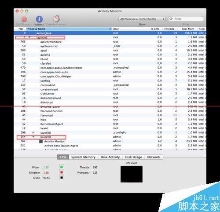Click the green User color swatch
Image resolution: width=220 pixels, height=212 pixels.
coord(62,167)
